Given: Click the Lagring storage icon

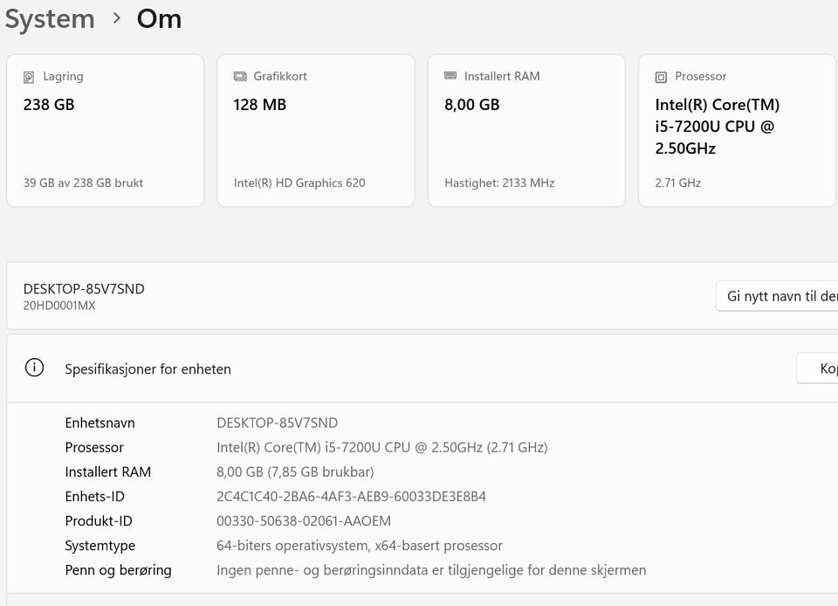Looking at the screenshot, I should (30, 77).
